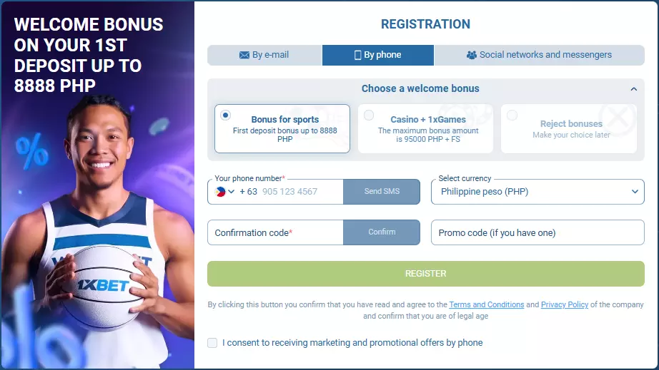This screenshot has width=659, height=370.
Task: Click the green REGISTER button
Action: [x=425, y=274]
